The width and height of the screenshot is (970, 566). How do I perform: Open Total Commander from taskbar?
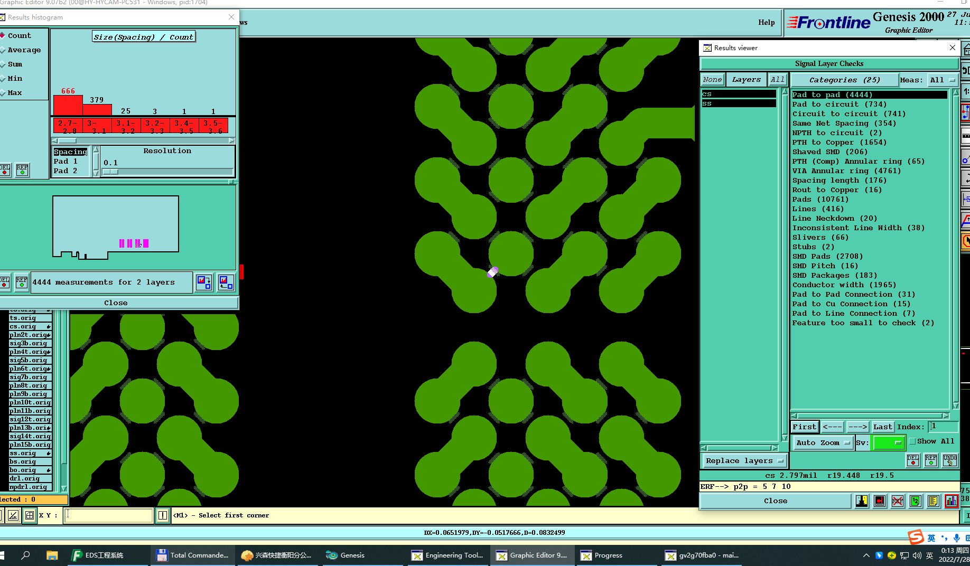pyautogui.click(x=193, y=555)
